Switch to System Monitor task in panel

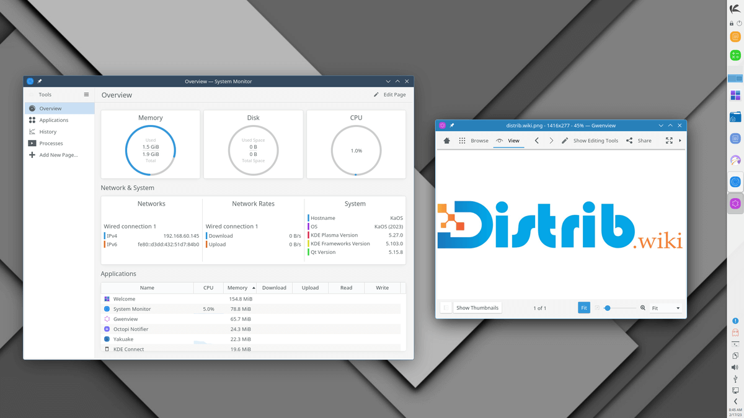pos(735,182)
